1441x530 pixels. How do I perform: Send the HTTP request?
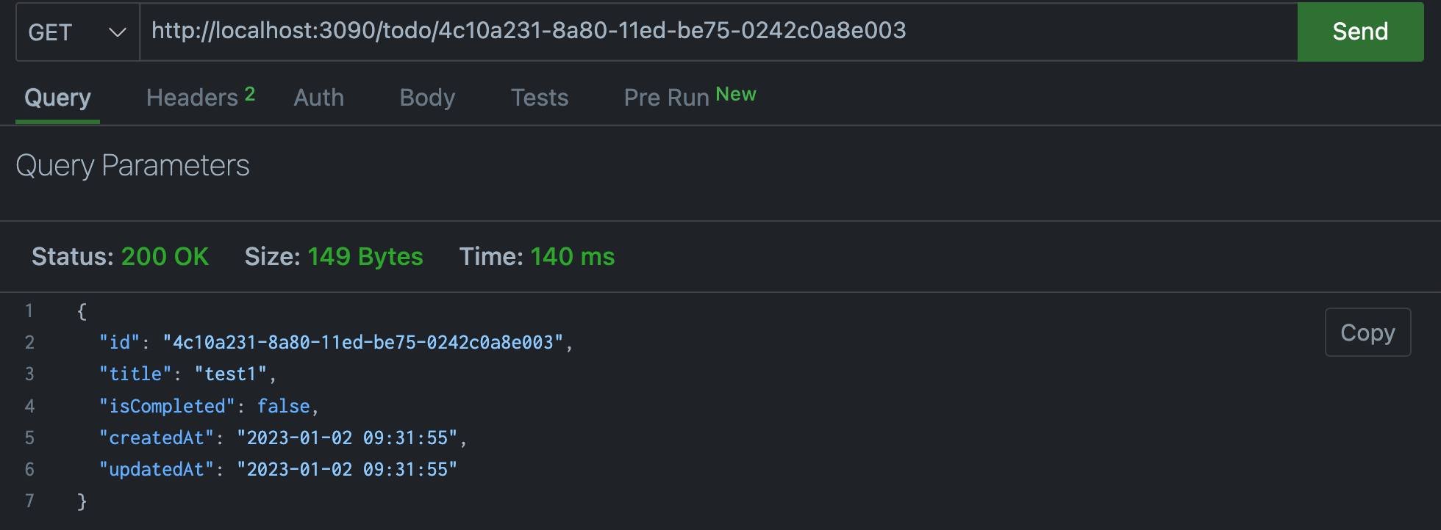pos(1360,32)
